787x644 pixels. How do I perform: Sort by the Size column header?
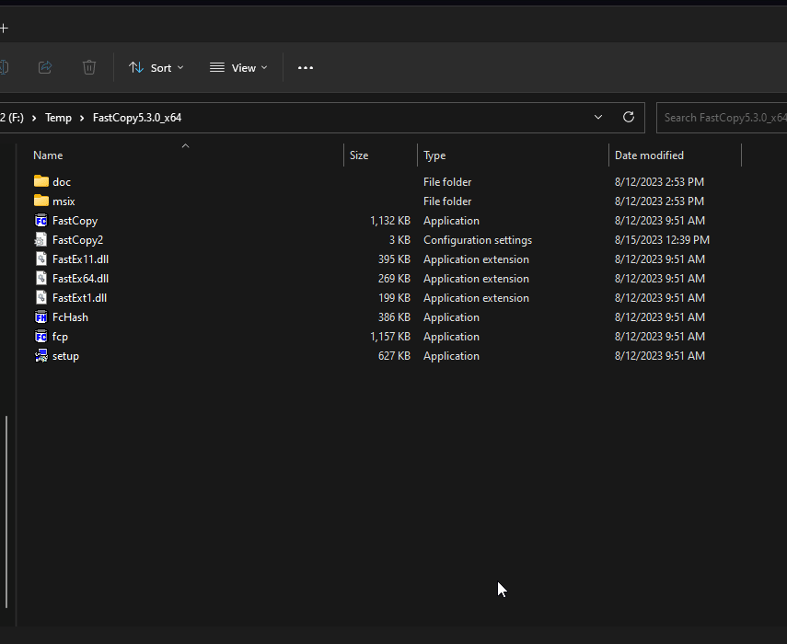359,155
